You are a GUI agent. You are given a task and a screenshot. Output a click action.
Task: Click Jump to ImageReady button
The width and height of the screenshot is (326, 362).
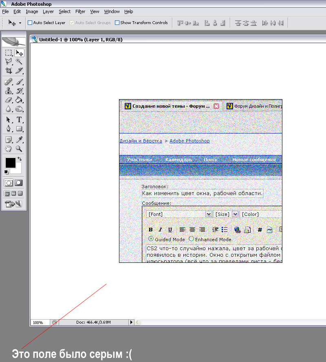click(13, 204)
